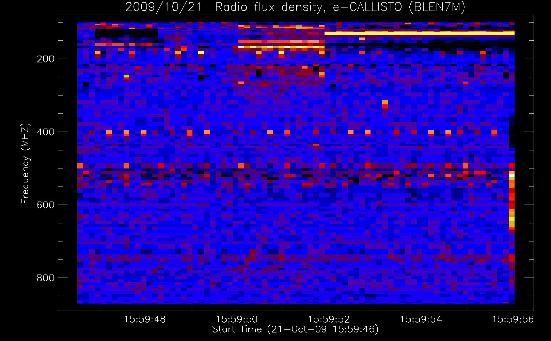Click the 400 frequency tick label
Screen dimensions: 551x341
pos(46,132)
